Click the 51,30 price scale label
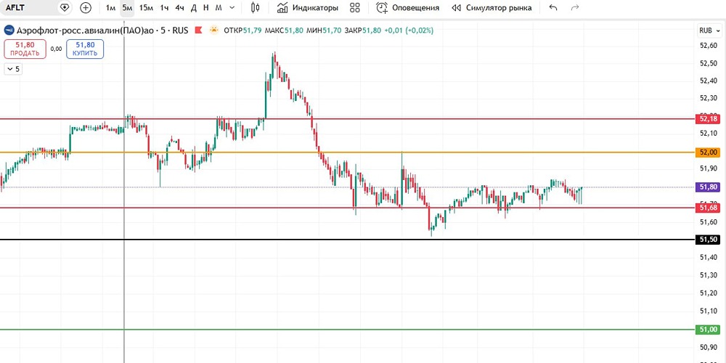The height and width of the screenshot is (363, 726). (x=709, y=275)
